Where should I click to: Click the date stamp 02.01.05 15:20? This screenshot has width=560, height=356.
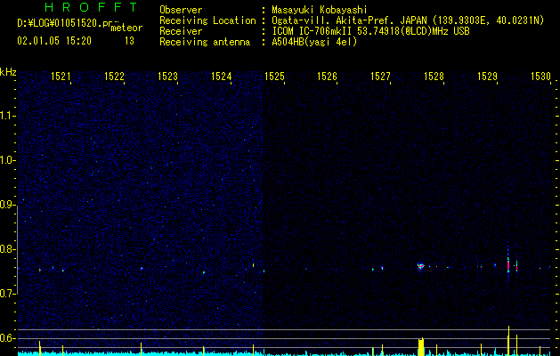[54, 41]
